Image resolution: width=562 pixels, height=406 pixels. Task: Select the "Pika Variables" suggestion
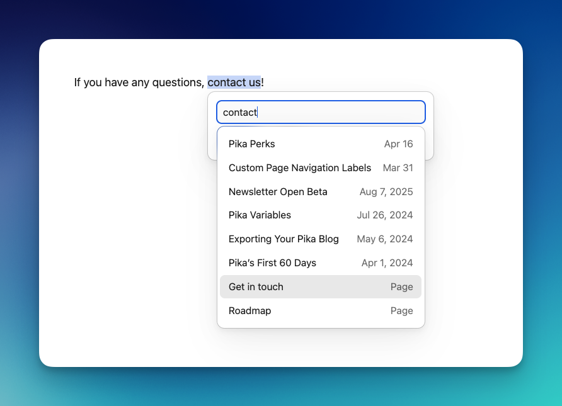click(x=260, y=215)
